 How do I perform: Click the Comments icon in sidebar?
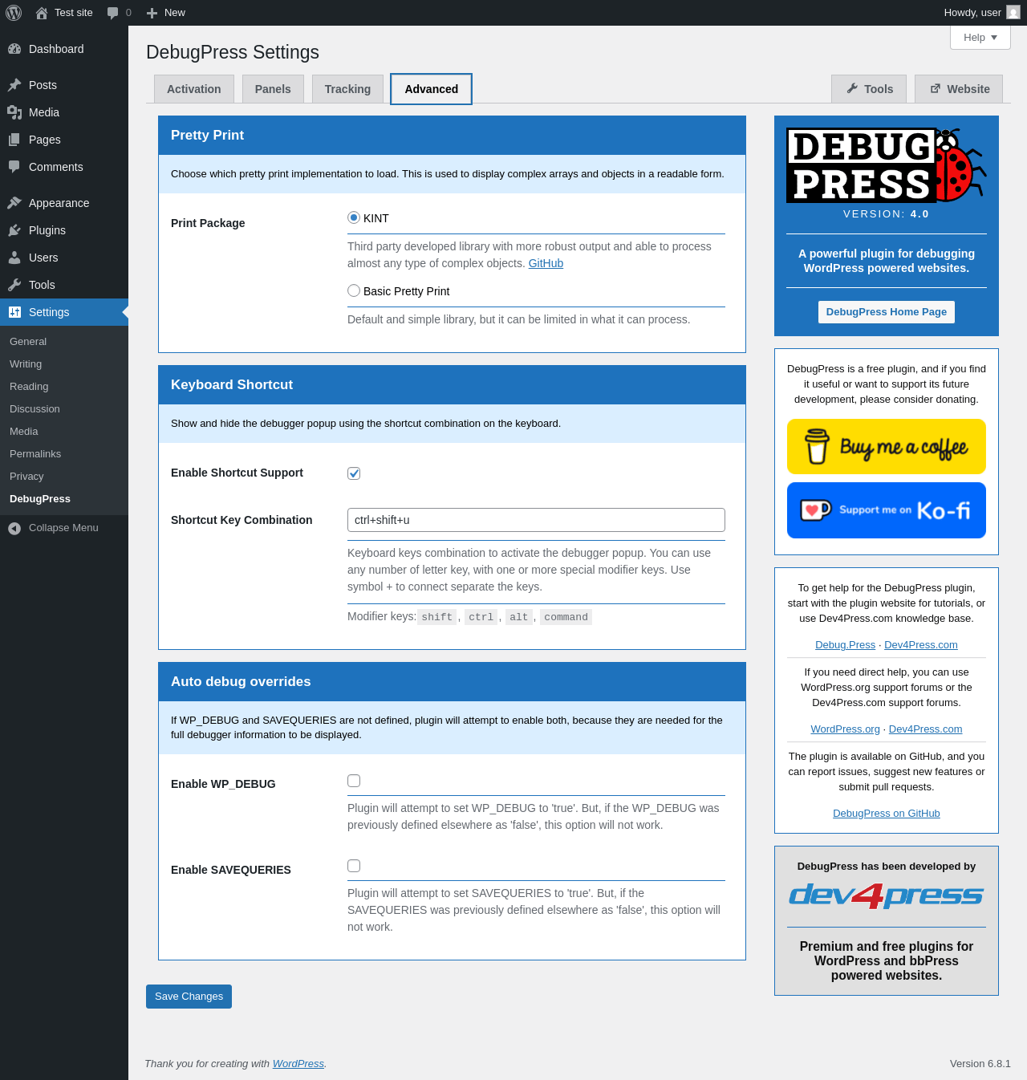14,167
